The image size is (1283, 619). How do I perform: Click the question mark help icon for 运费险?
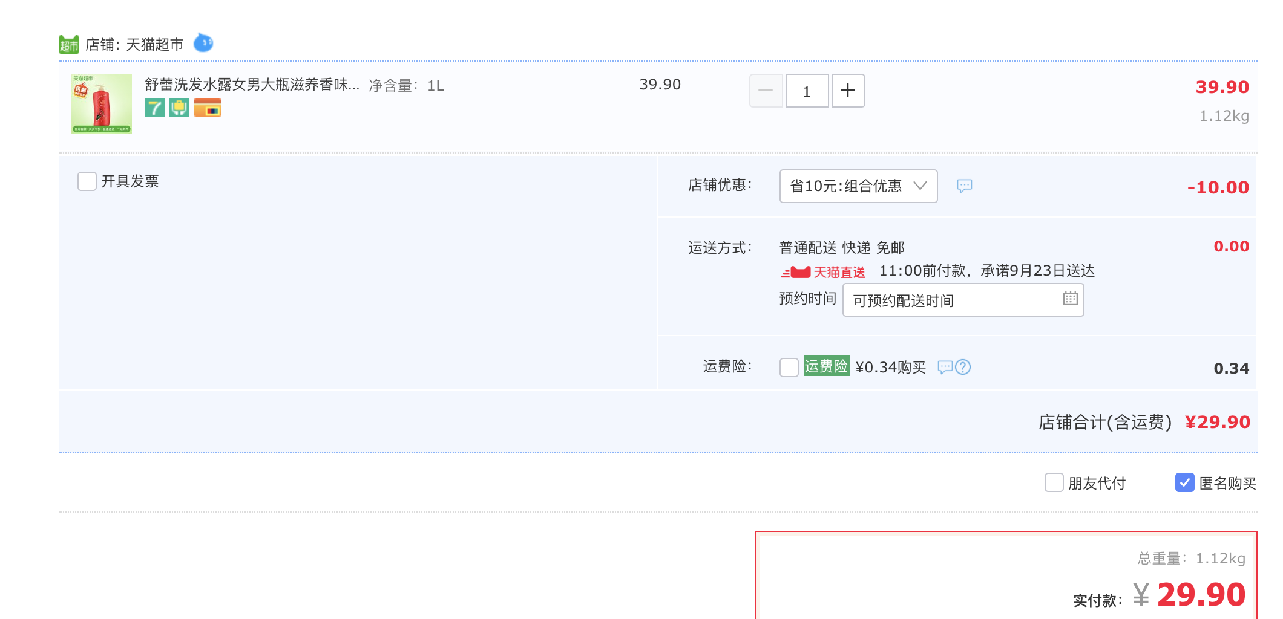click(963, 367)
